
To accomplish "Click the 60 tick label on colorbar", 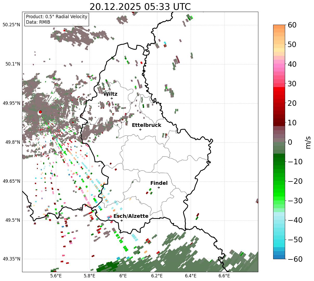I will tap(292, 25).
